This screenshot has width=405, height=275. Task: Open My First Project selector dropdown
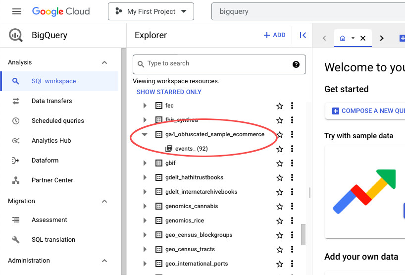click(x=151, y=11)
